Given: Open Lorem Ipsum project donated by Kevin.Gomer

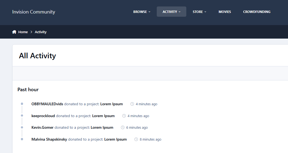Looking at the screenshot, I should pos(102,128).
